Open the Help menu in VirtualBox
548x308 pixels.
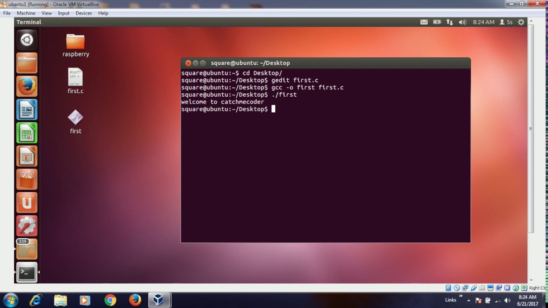(103, 13)
